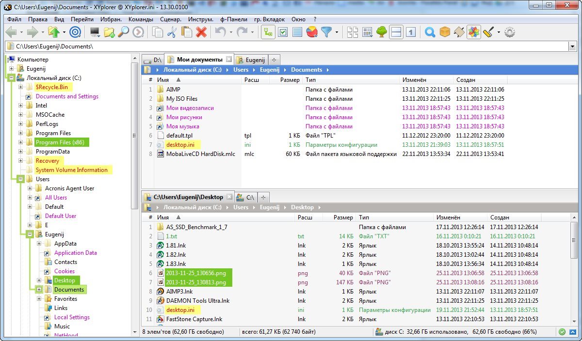This screenshot has height=341, width=582.
Task: Expand the Program Files (x86) tree node
Action: [x=21, y=142]
